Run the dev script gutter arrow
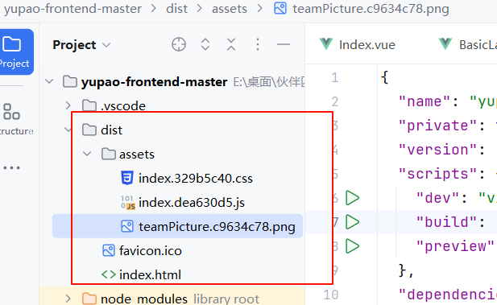The width and height of the screenshot is (497, 305). click(x=352, y=198)
